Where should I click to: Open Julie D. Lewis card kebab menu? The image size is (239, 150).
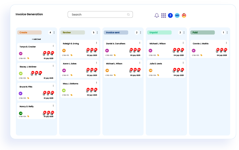[x=183, y=63]
